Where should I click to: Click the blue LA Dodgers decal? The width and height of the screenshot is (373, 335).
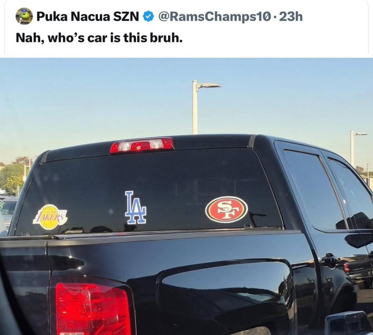[x=135, y=208]
